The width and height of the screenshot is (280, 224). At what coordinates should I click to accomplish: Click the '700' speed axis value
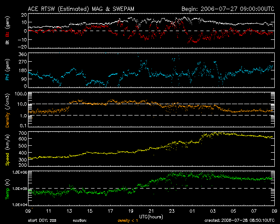coord(23,133)
